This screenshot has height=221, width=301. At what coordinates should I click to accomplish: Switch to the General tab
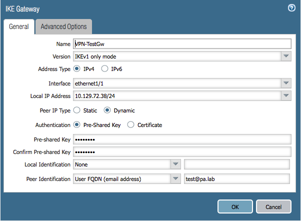click(x=19, y=26)
